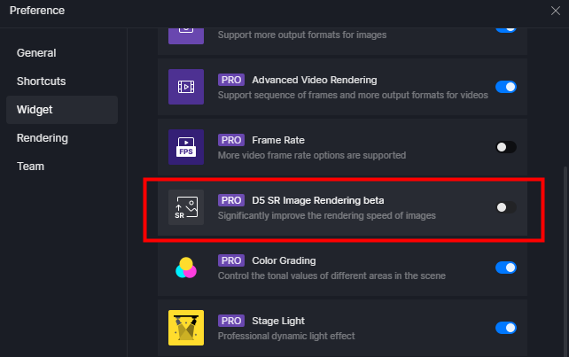569x357 pixels.
Task: Click the Frame Rate FPS icon
Action: [x=186, y=147]
